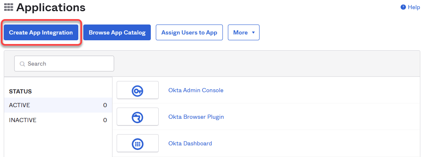422x157 pixels.
Task: Click the STATUS filter heading
Action: [20, 91]
